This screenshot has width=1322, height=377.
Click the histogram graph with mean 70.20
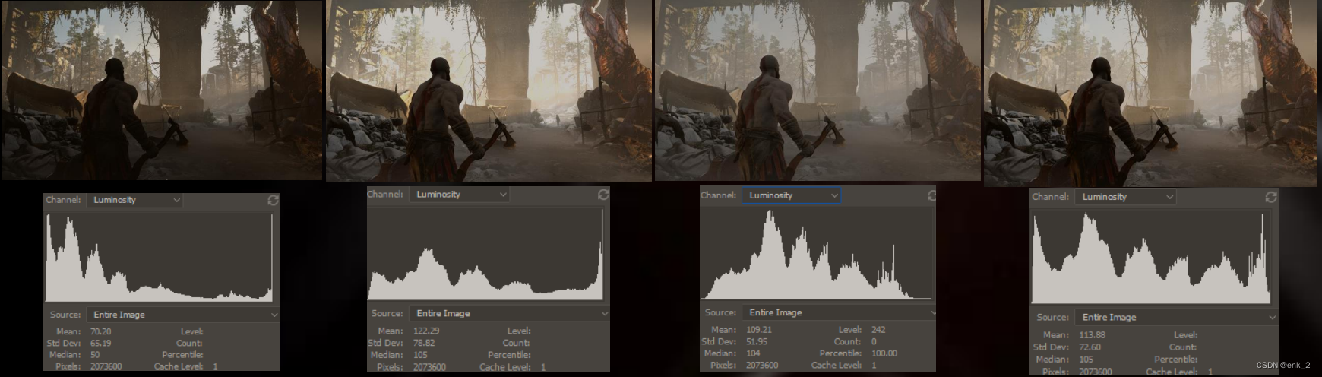point(160,258)
